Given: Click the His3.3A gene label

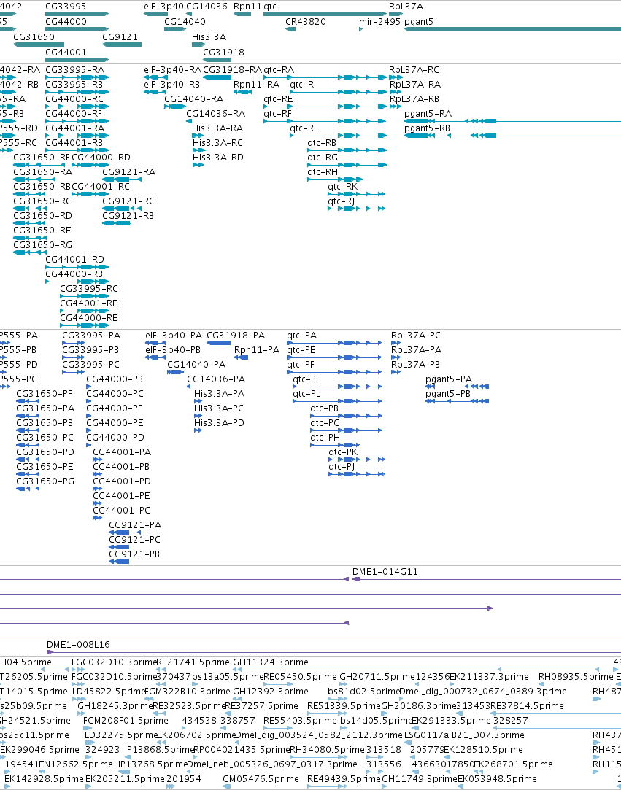Looking at the screenshot, I should 209,36.
